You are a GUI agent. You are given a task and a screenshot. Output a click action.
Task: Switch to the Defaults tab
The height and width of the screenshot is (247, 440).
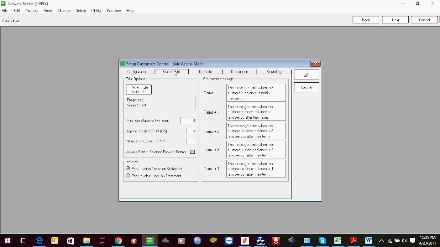205,72
